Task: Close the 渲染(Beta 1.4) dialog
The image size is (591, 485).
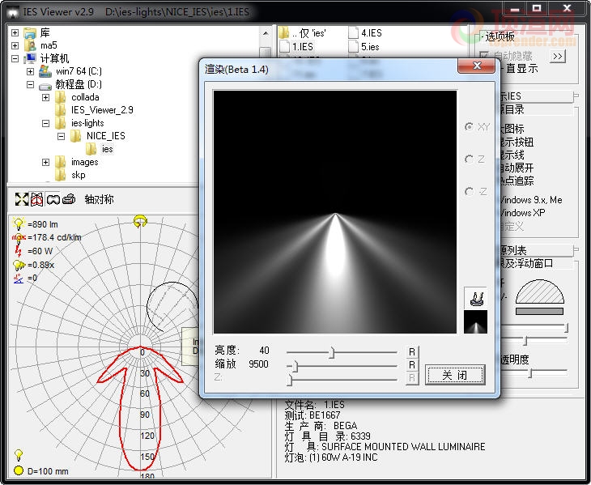Action: [476, 66]
